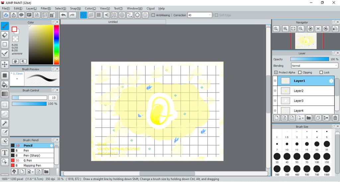Open the add brush dropdown arrow
This screenshot has height=182, width=340.
(33, 172)
